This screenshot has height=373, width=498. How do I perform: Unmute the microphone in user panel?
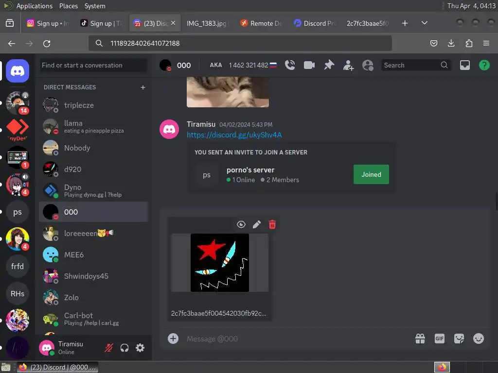[108, 348]
